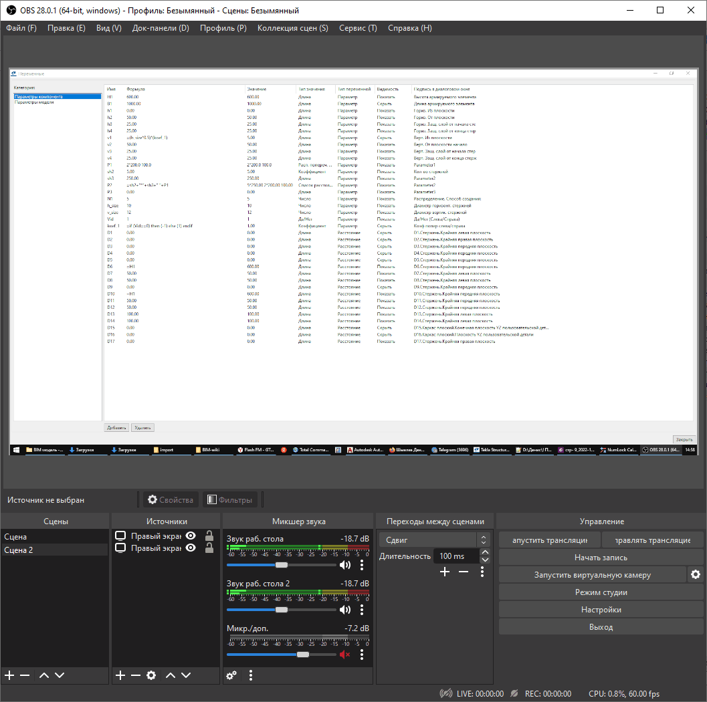Viewport: 707px width, 702px height.
Task: Open virtual camera settings gear
Action: point(696,574)
